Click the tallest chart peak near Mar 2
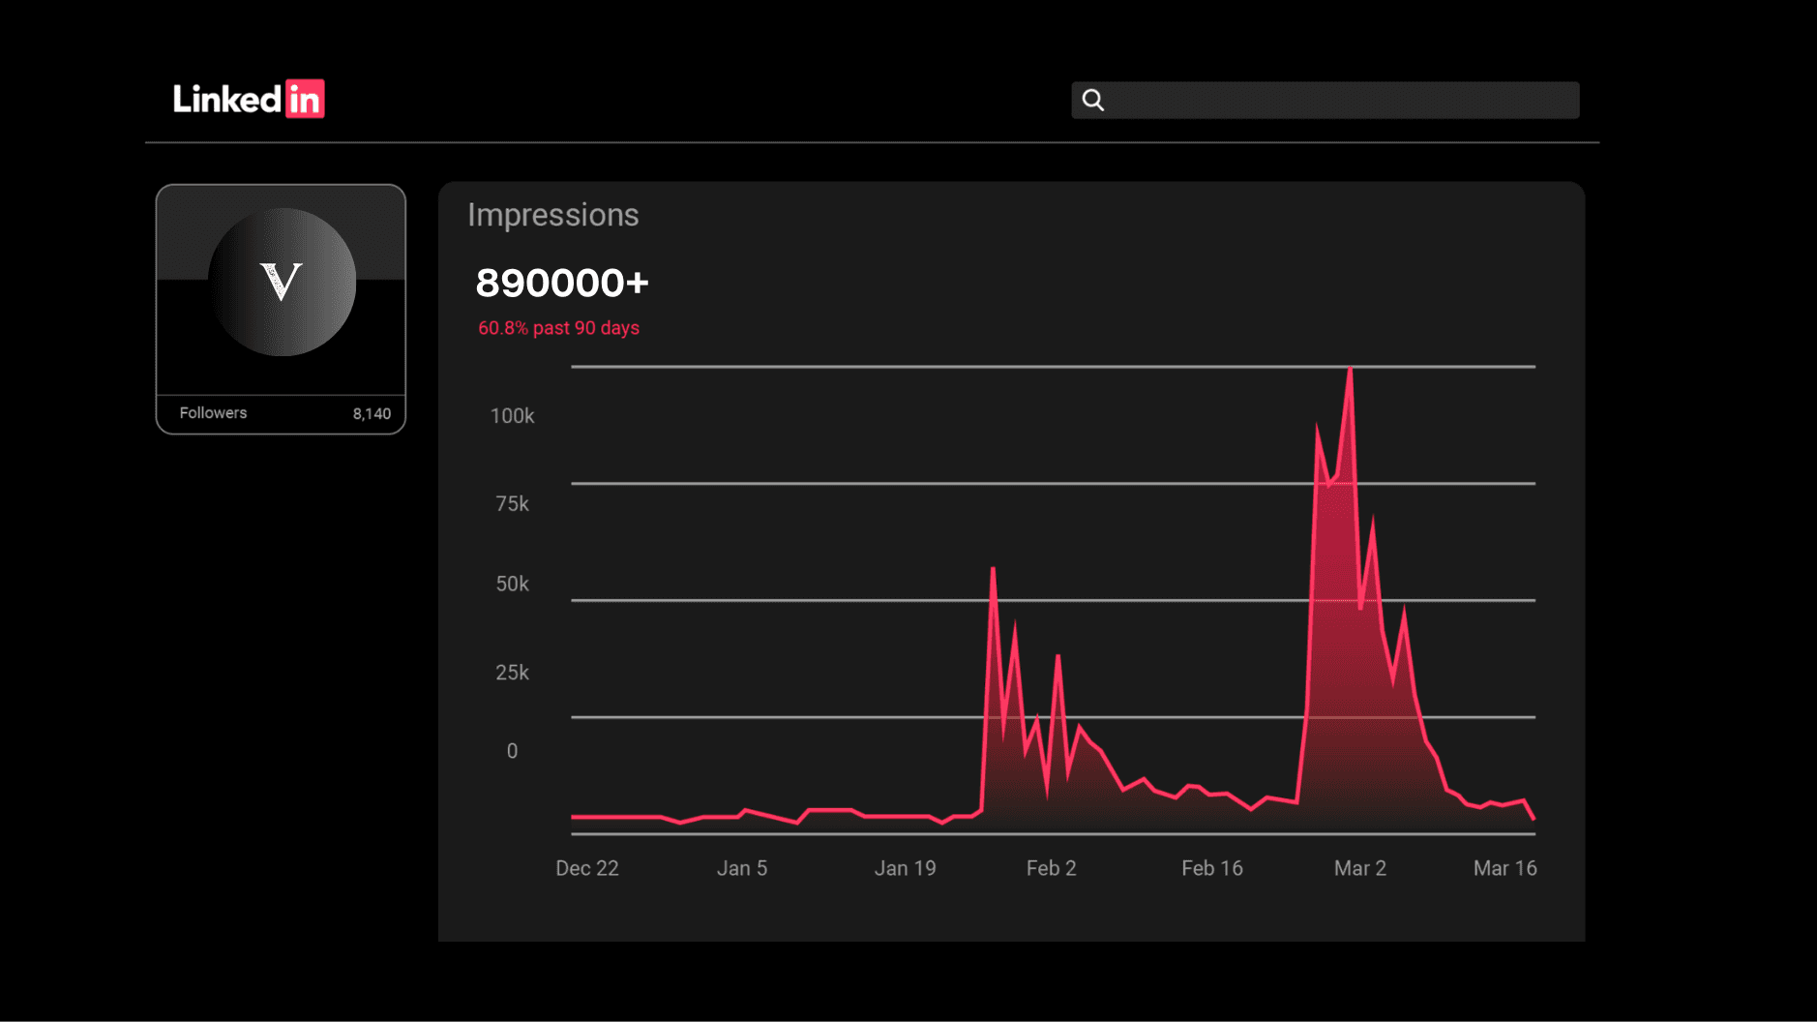This screenshot has width=1817, height=1022. [x=1350, y=371]
